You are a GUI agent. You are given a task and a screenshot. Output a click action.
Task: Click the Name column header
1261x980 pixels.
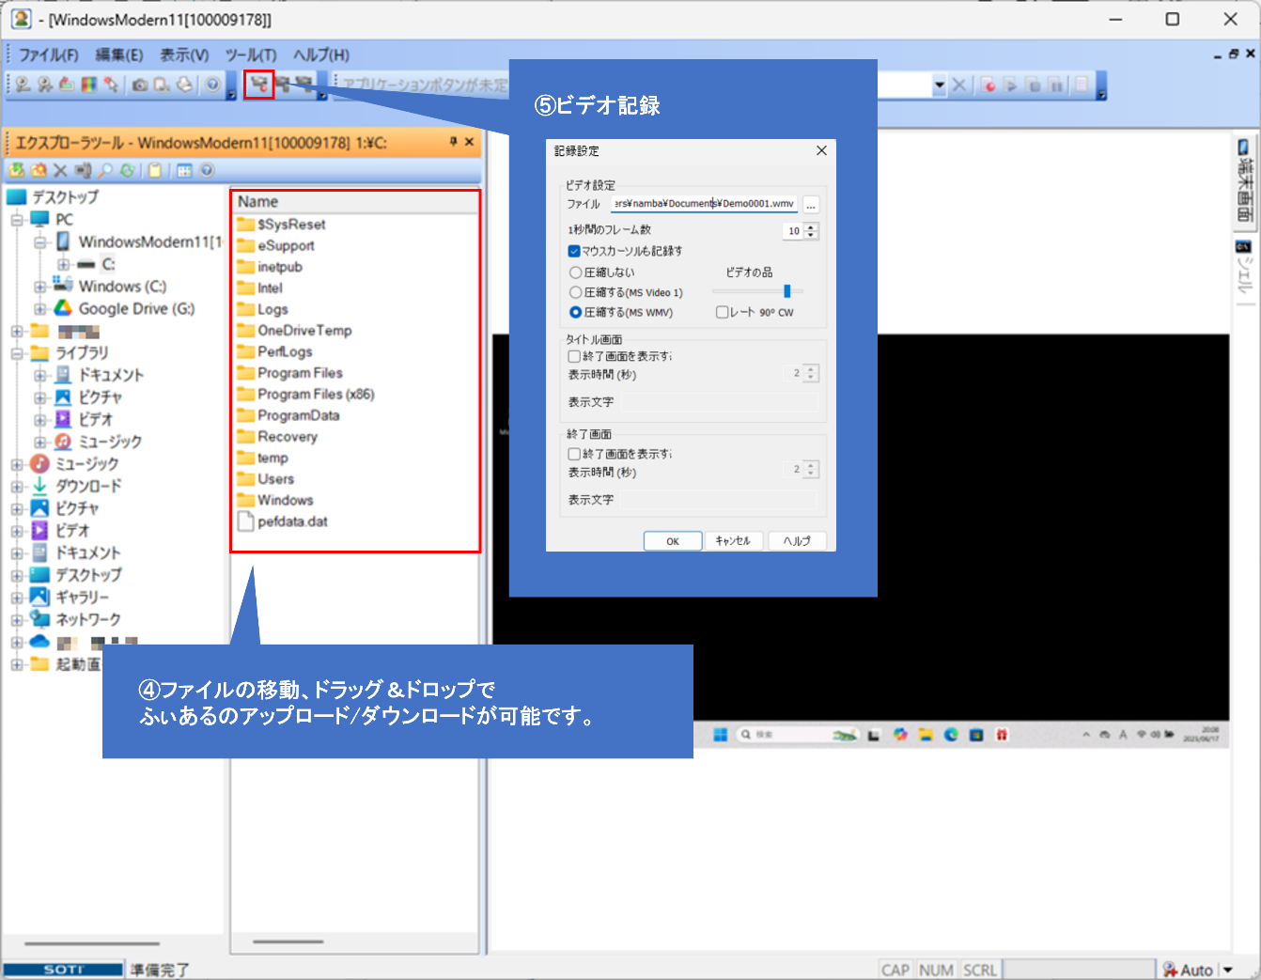point(354,202)
